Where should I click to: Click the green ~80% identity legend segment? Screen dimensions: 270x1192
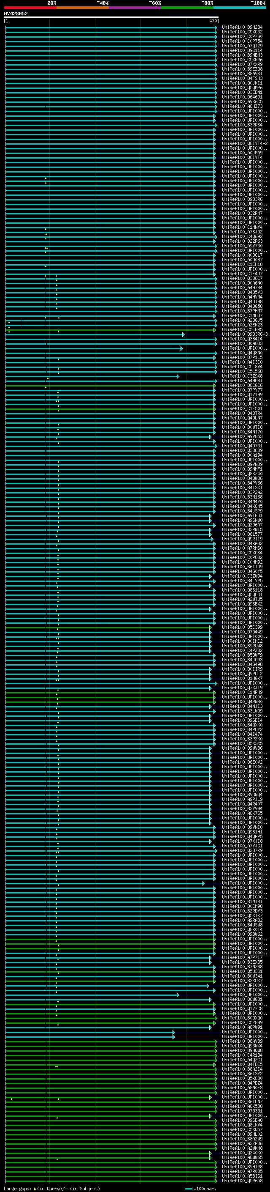(187, 8)
